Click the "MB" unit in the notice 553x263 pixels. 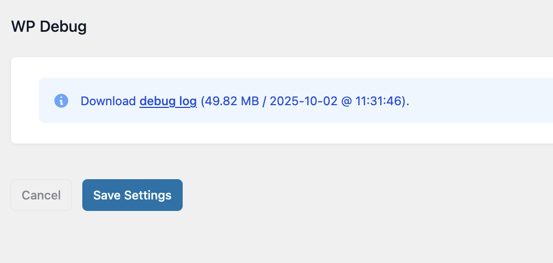tap(245, 101)
